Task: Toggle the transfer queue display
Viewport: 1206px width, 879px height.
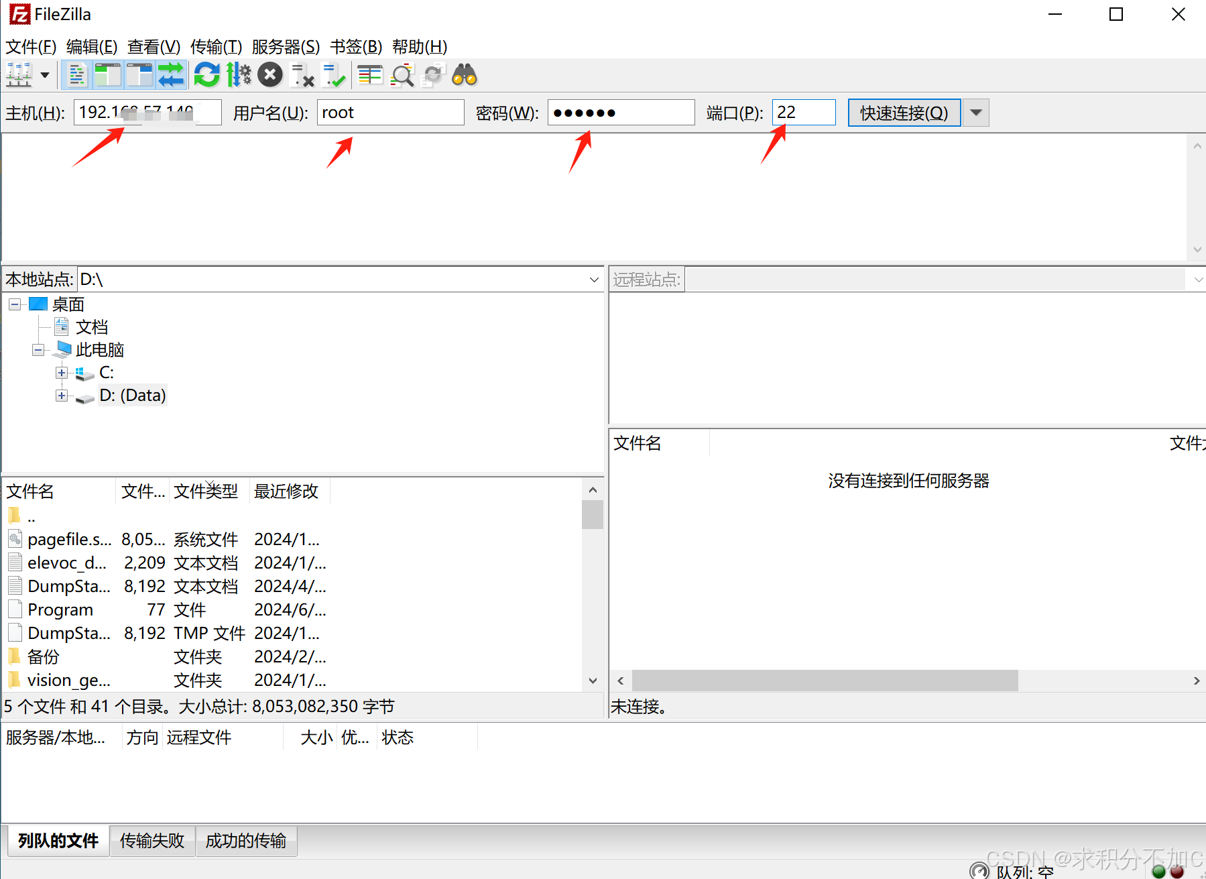Action: pos(171,75)
